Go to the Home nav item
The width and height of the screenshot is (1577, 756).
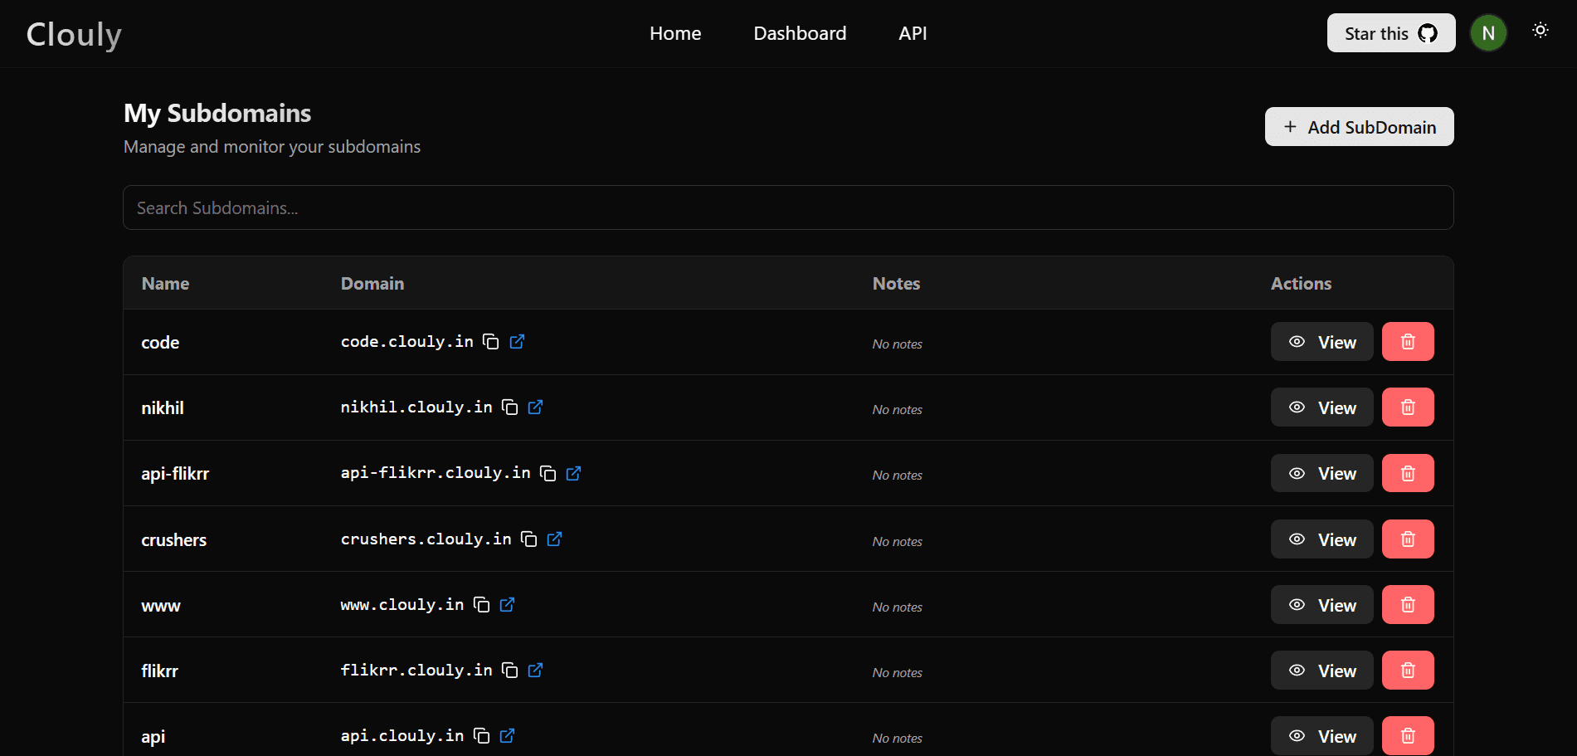tap(675, 33)
